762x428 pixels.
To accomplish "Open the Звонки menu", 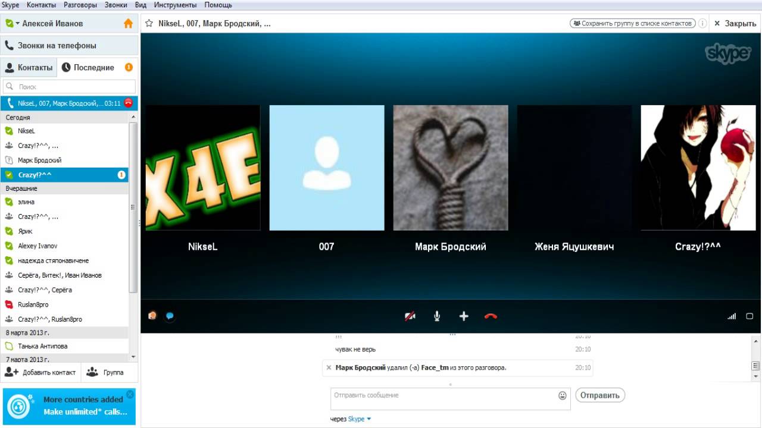I will coord(116,5).
